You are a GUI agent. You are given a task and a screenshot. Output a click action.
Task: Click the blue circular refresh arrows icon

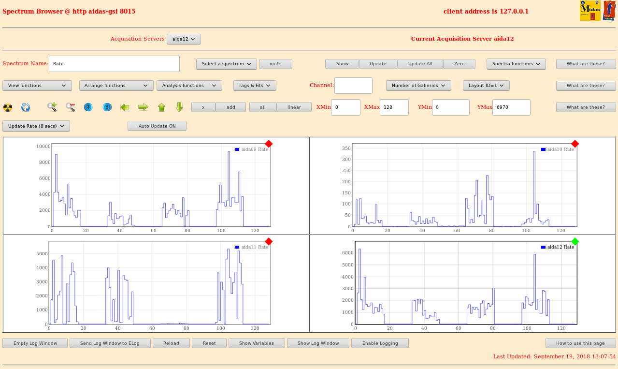coord(26,107)
